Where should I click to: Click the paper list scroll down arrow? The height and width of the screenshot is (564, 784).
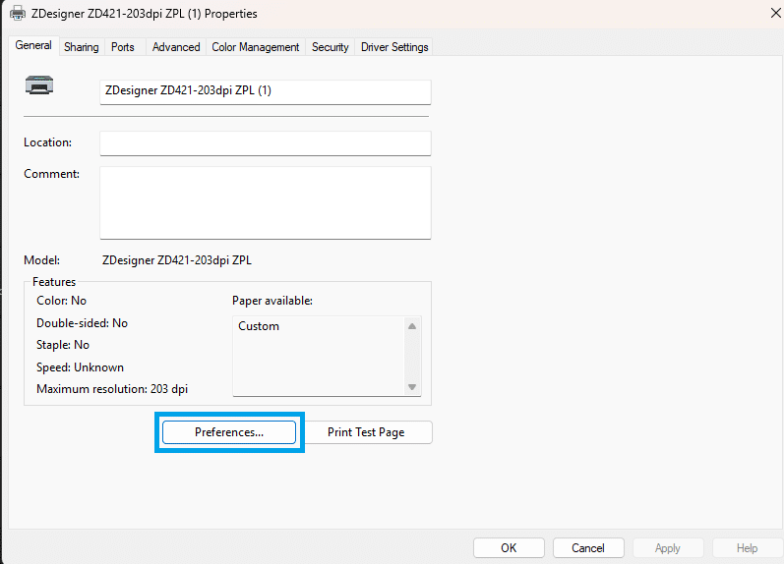coord(412,387)
